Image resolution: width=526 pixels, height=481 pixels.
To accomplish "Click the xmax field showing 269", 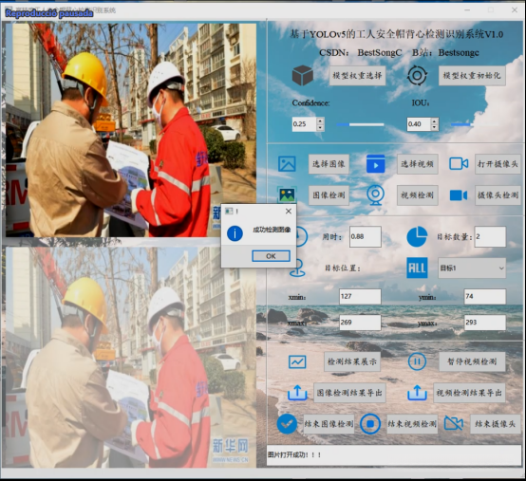I will [360, 323].
